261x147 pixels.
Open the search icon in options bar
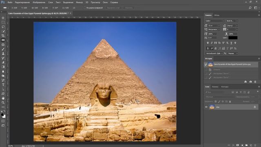pos(250,8)
